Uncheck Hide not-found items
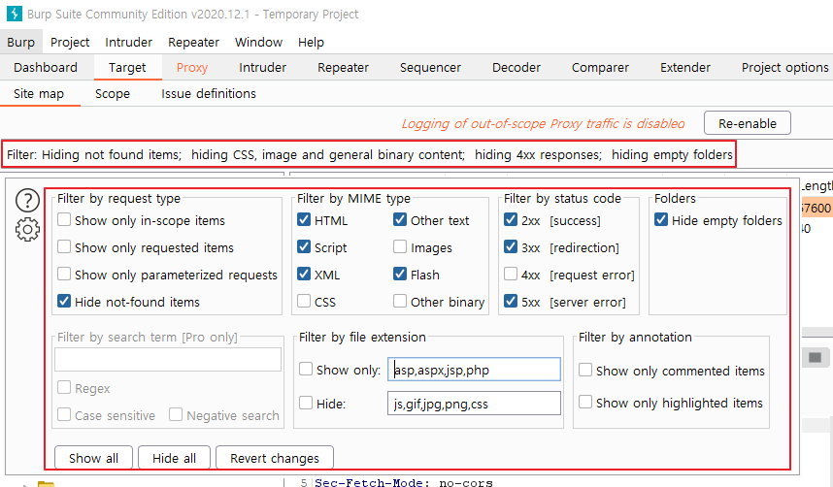833x487 pixels. (x=64, y=301)
